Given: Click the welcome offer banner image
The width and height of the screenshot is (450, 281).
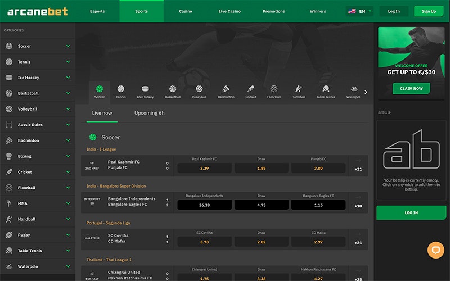Looking at the screenshot, I should click(411, 63).
